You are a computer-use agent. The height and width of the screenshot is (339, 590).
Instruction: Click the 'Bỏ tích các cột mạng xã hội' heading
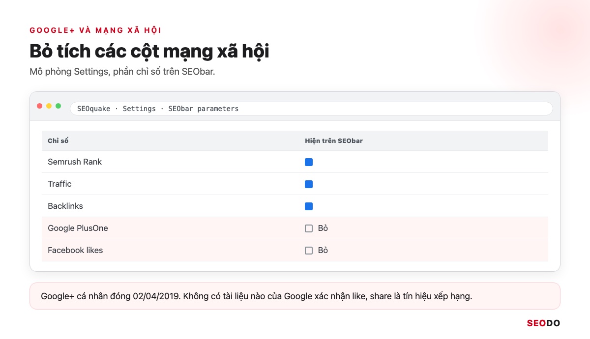click(149, 51)
